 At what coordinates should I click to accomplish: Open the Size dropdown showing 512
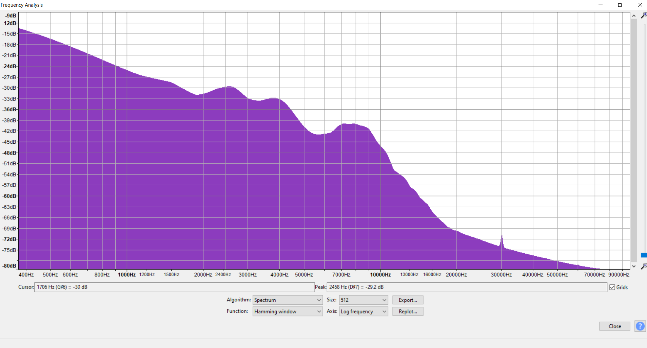[x=364, y=300]
